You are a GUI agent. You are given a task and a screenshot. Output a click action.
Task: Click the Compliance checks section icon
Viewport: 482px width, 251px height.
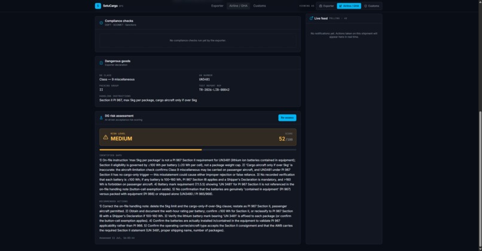101,23
